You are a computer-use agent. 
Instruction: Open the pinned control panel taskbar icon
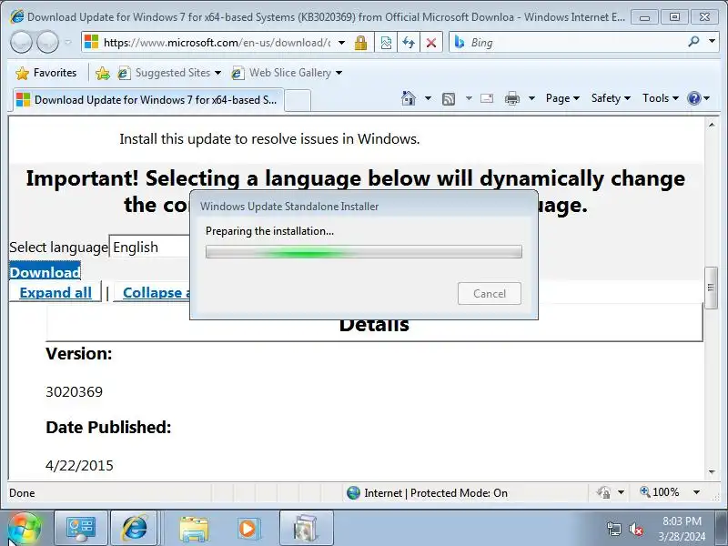81,529
